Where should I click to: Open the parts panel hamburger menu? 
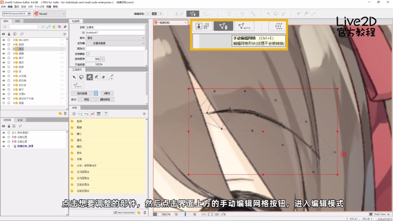coord(65,34)
